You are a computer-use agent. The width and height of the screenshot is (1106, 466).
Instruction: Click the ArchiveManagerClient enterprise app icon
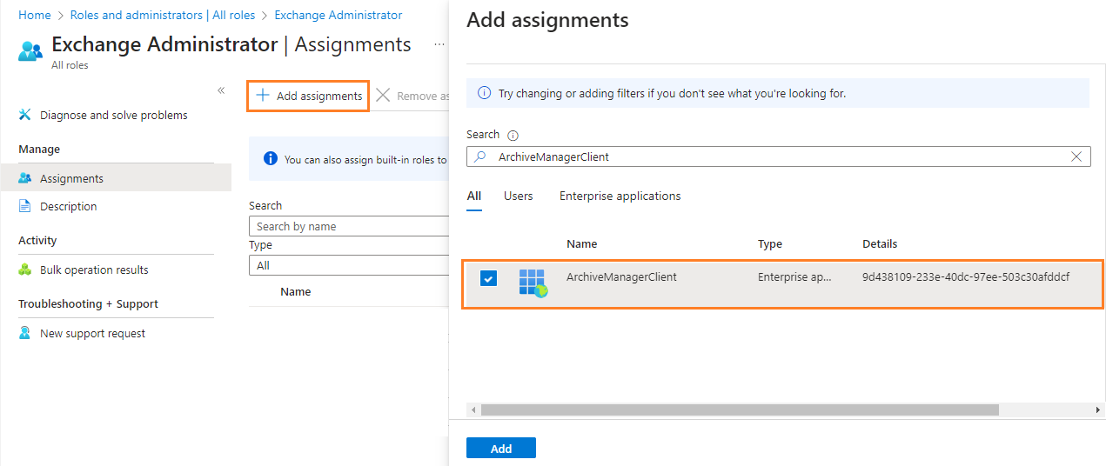coord(532,282)
